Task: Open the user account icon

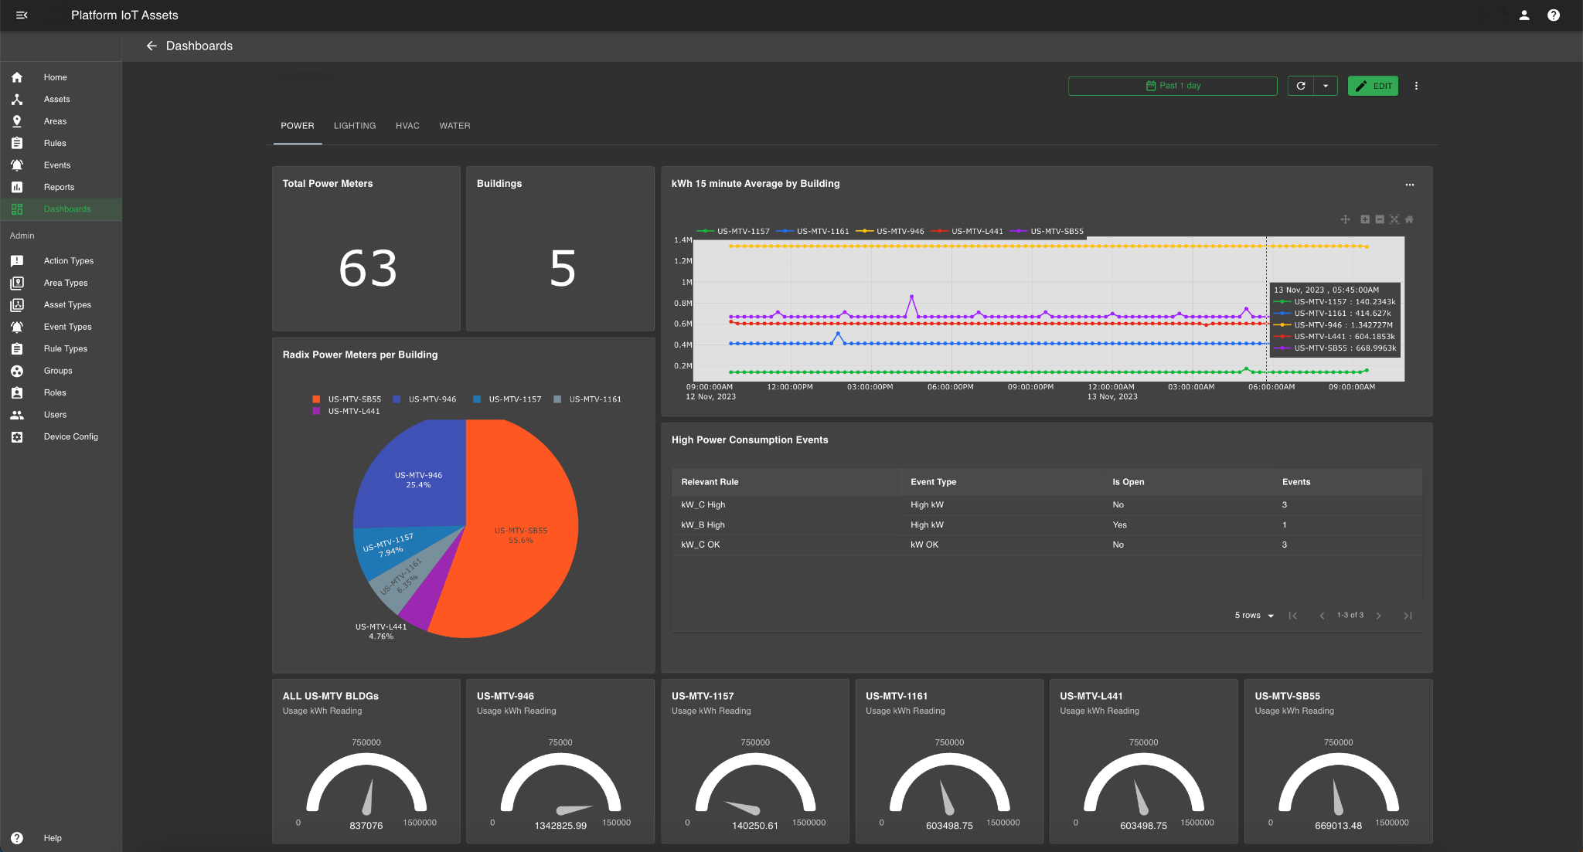Action: pyautogui.click(x=1524, y=15)
